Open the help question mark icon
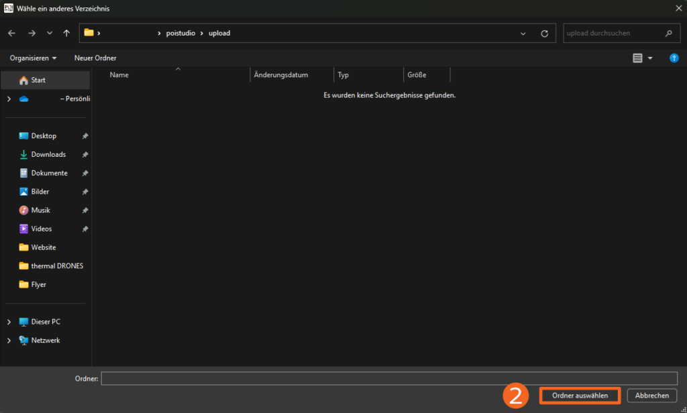Viewport: 687px width, 413px height. [674, 58]
